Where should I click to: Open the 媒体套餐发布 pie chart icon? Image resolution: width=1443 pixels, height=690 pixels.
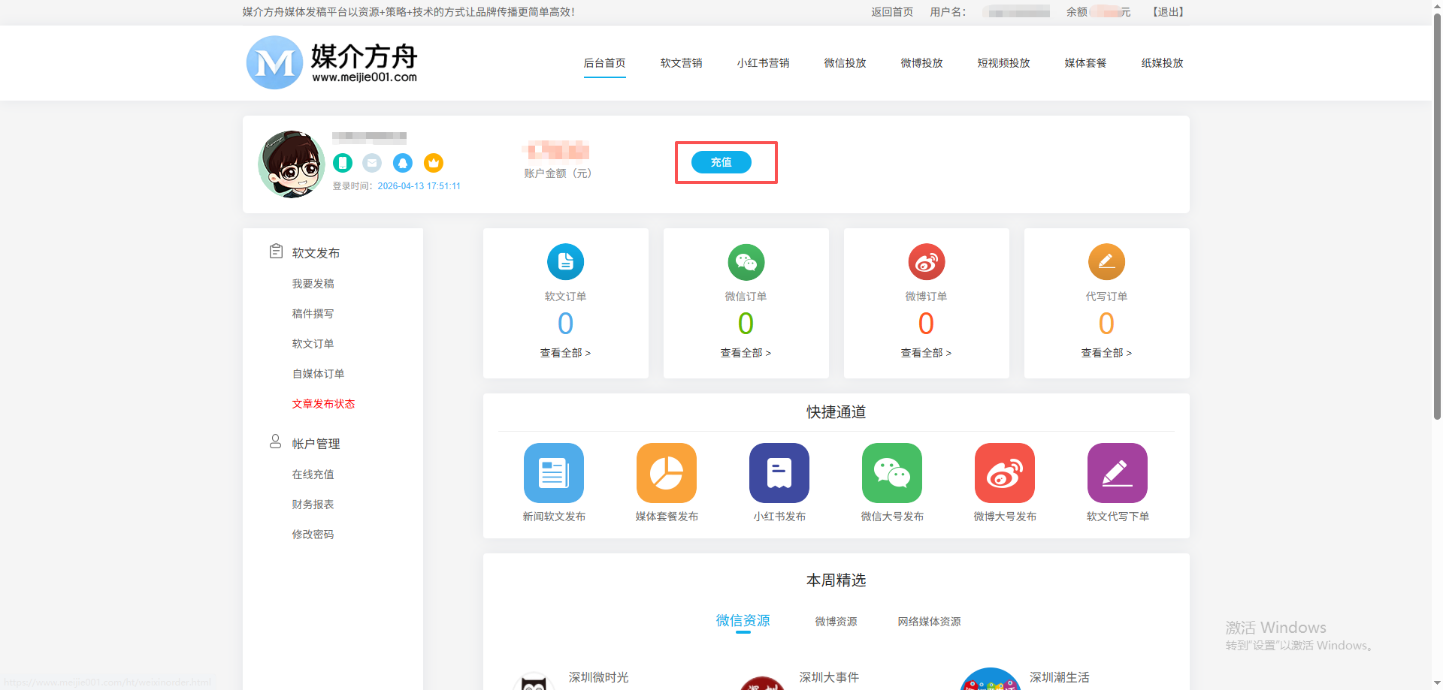click(666, 473)
